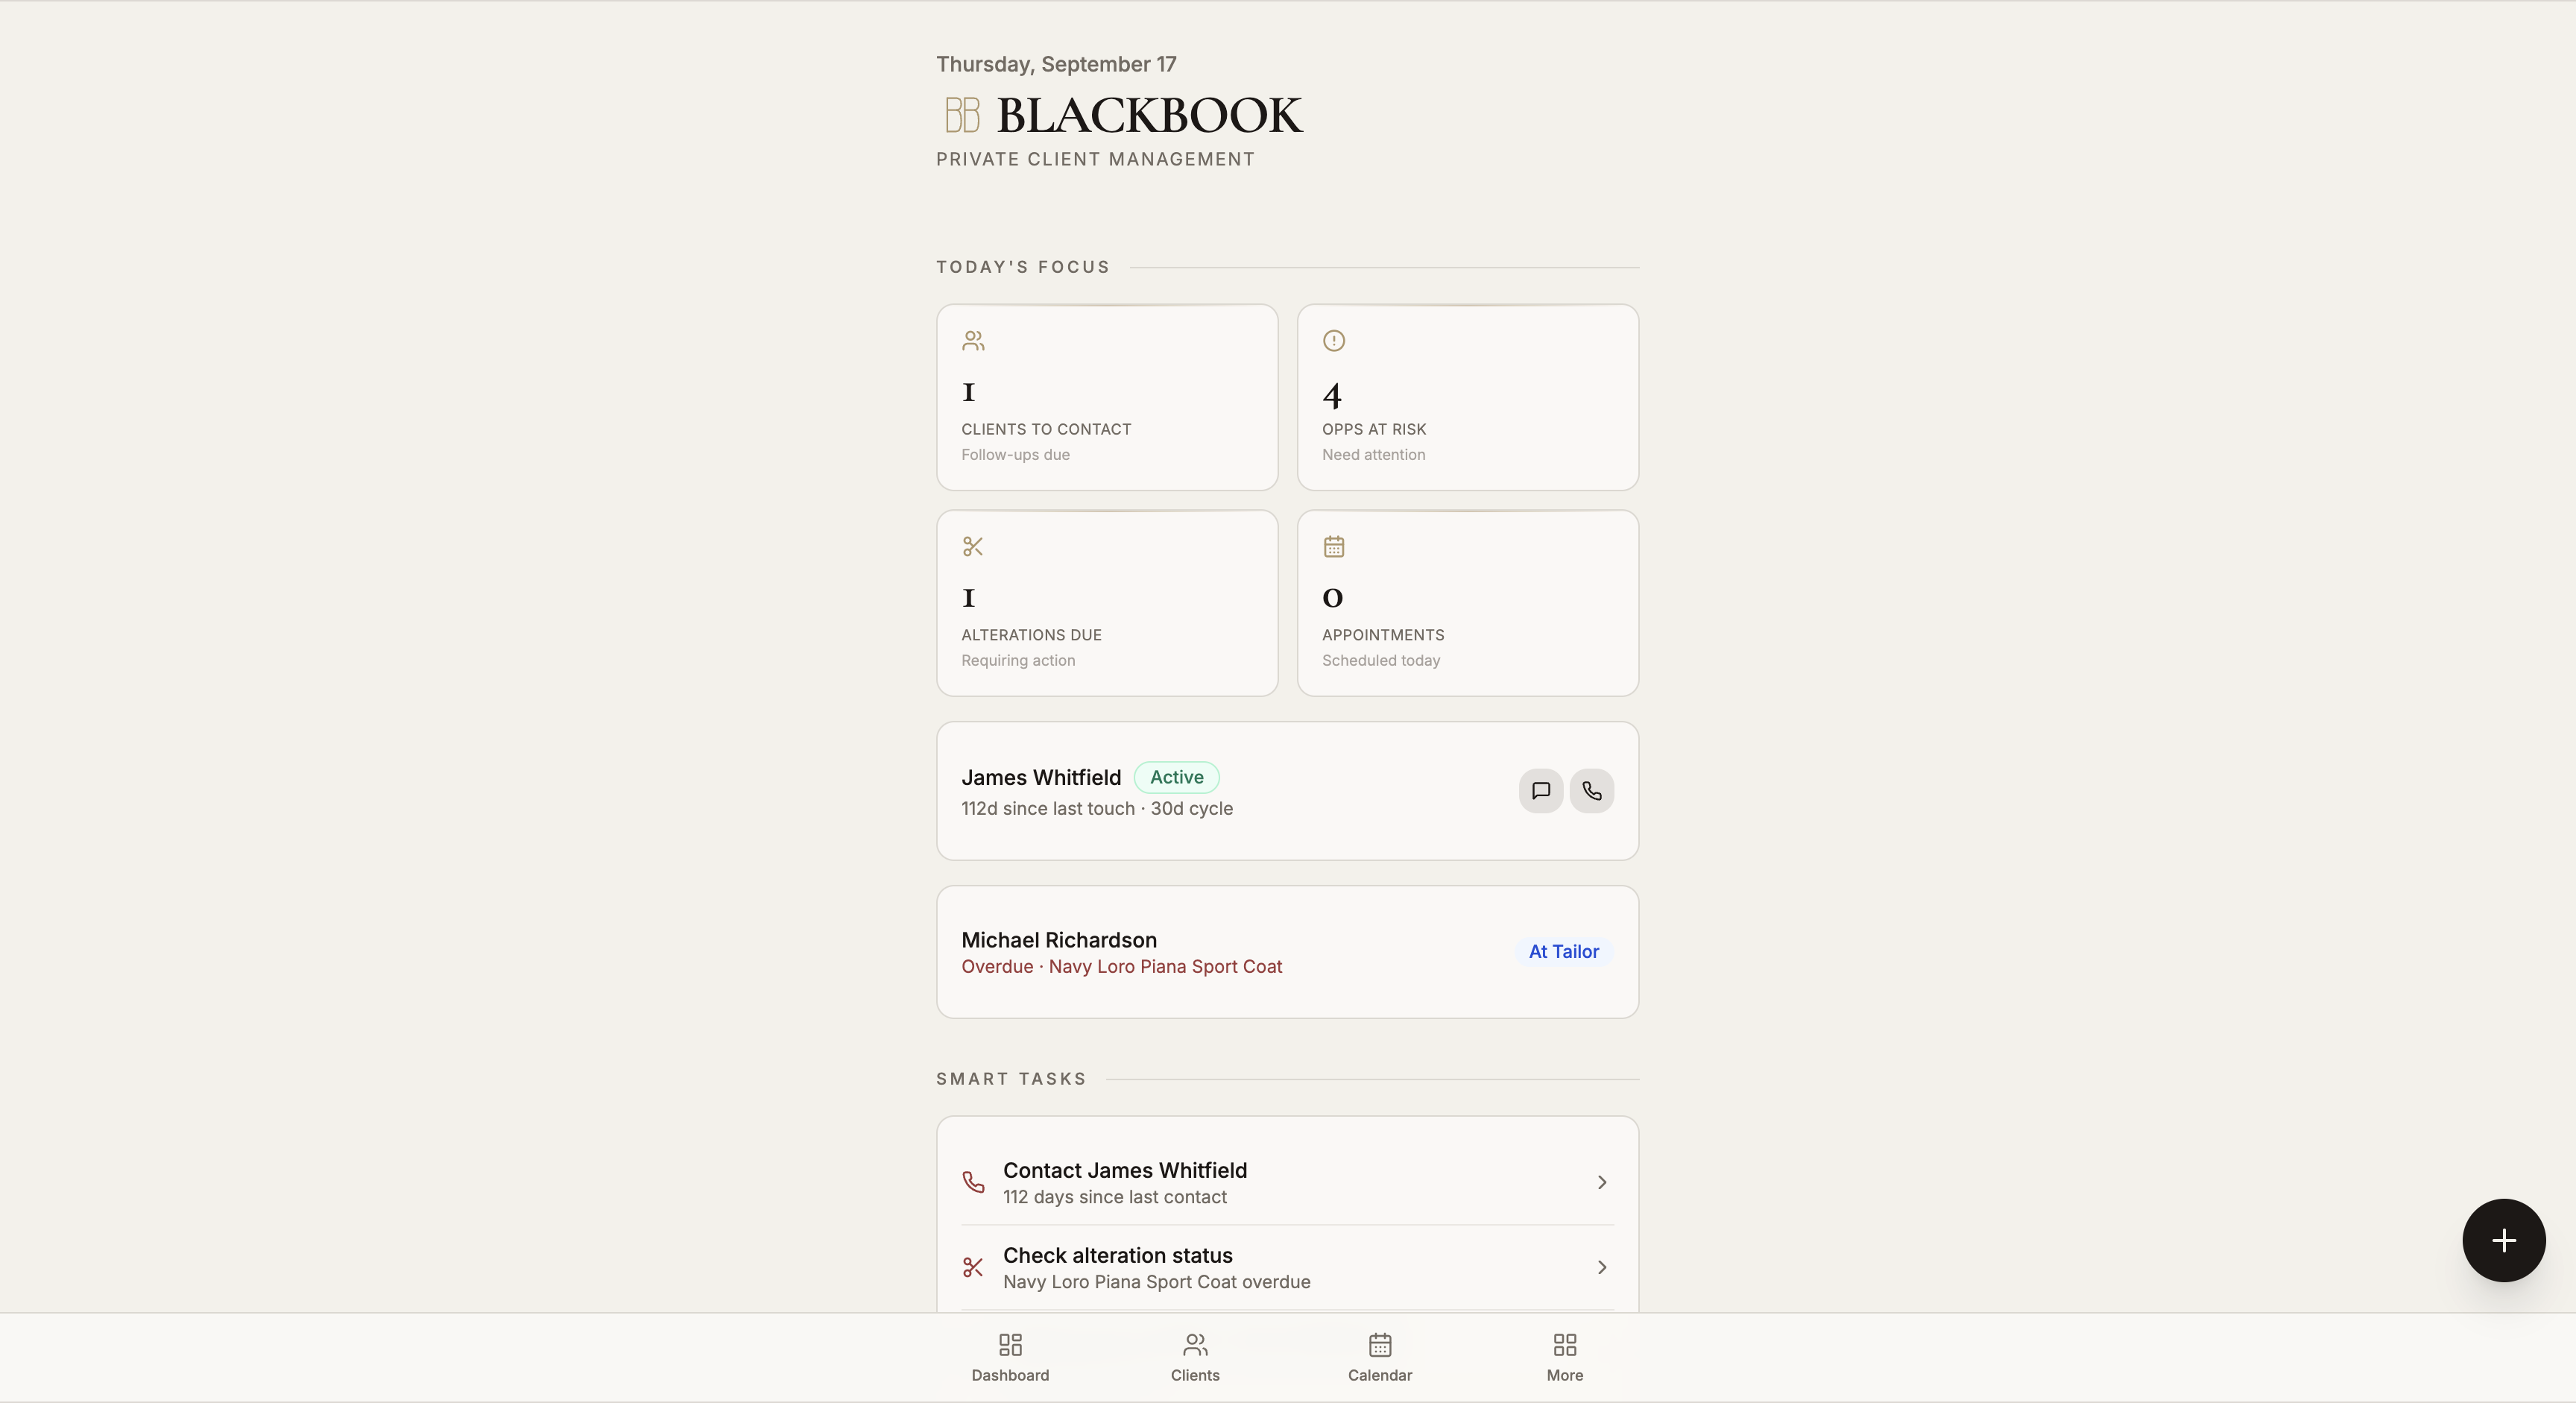Click '112d since last touch · 30d cycle' text
The width and height of the screenshot is (2576, 1403).
point(1096,808)
